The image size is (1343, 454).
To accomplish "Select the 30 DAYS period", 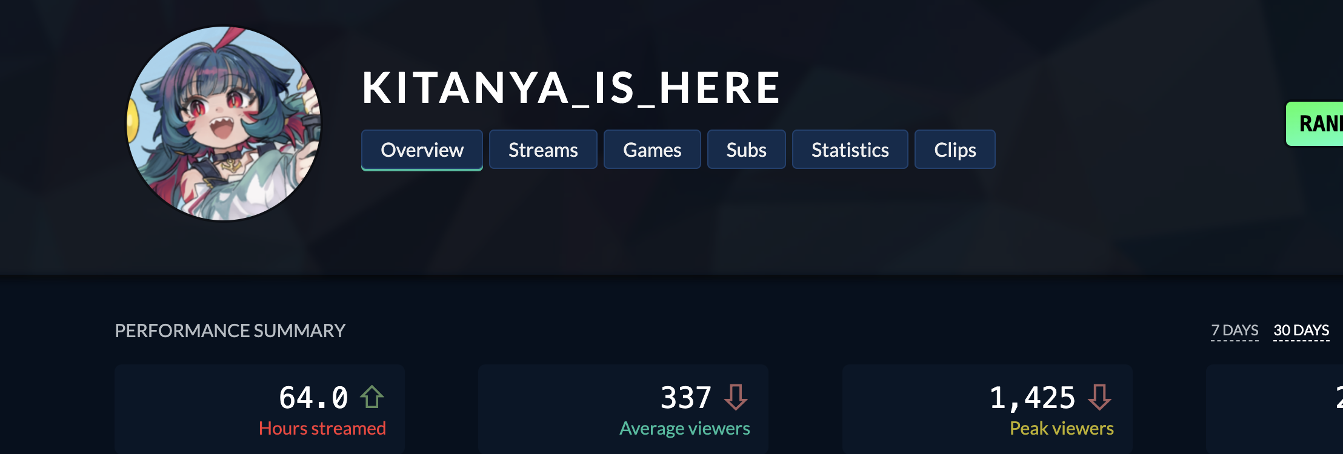I will [1301, 331].
